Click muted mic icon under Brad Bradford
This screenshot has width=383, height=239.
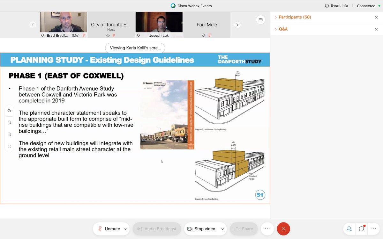84,35
